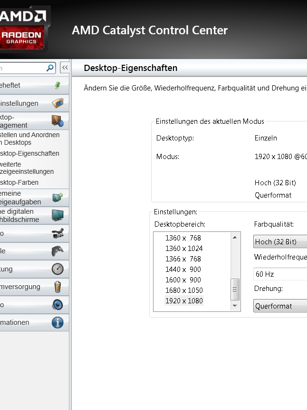This screenshot has width=307, height=410.
Task: Open Farbqualität dropdown 'Hoch (32 Bit)'
Action: coord(280,241)
